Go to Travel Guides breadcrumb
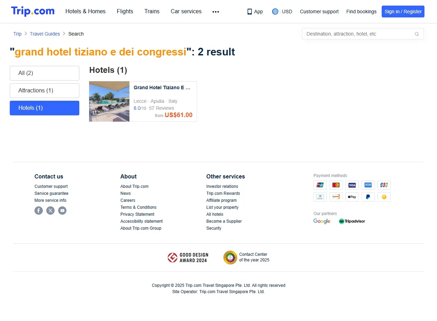437x321 pixels. [45, 34]
